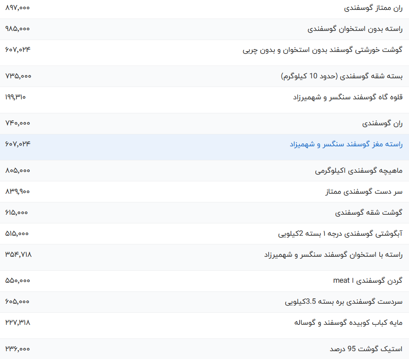Select سردست گوسفندی بره بسته 3.5کیلویی
Screen dimensions: 409x359
(x=344, y=301)
